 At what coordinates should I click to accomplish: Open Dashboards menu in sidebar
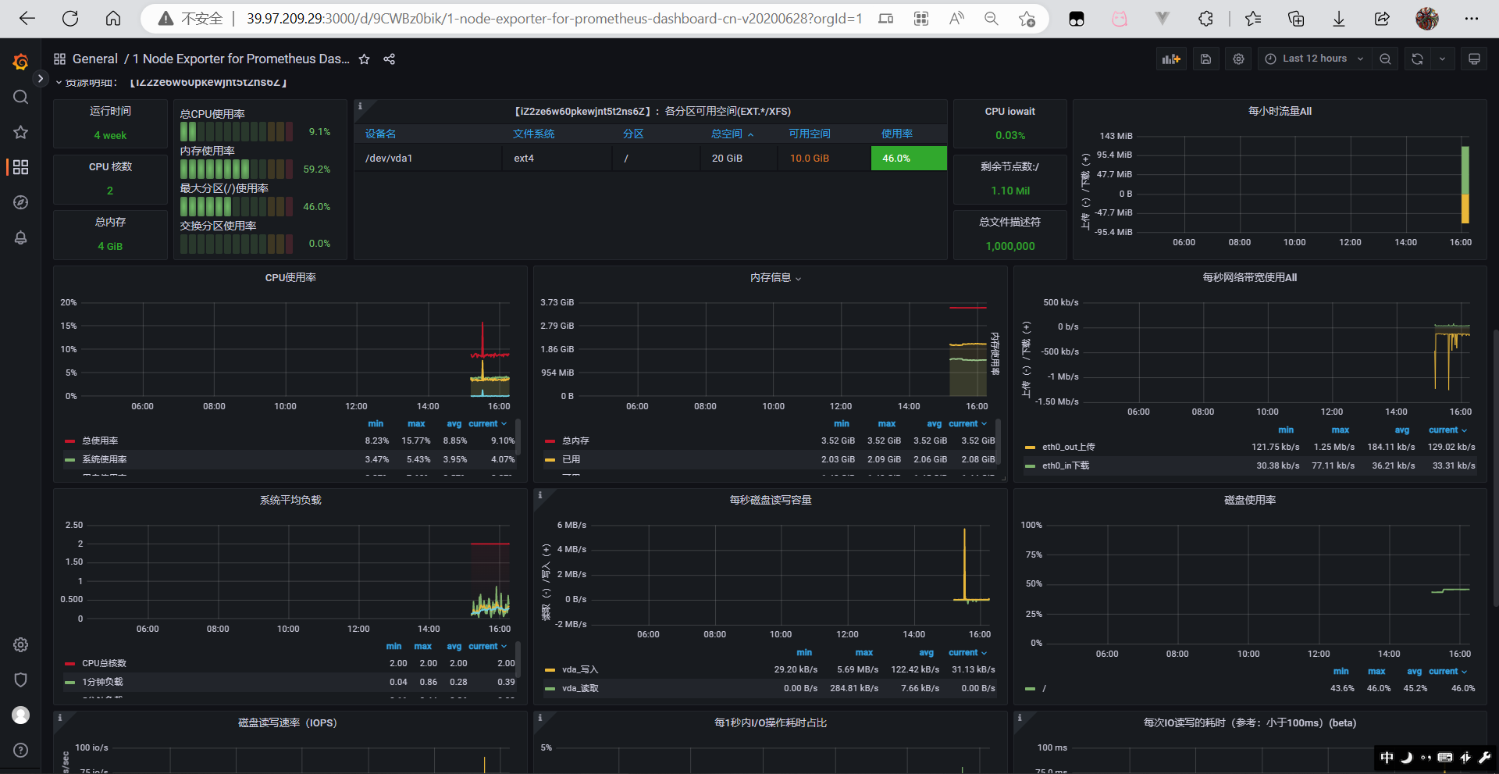coord(21,167)
